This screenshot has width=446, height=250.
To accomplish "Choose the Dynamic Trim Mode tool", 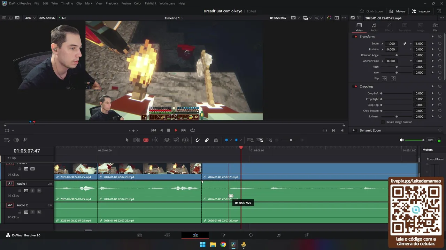I will pyautogui.click(x=155, y=140).
